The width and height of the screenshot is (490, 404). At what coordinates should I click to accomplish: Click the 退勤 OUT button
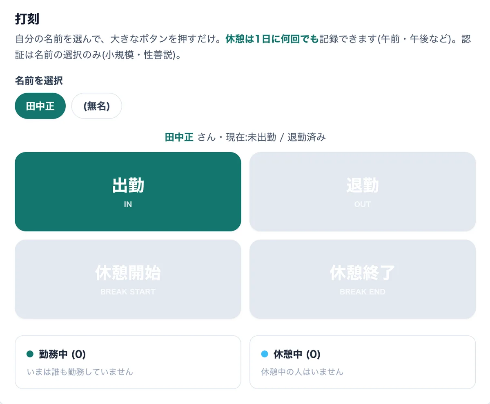point(363,192)
